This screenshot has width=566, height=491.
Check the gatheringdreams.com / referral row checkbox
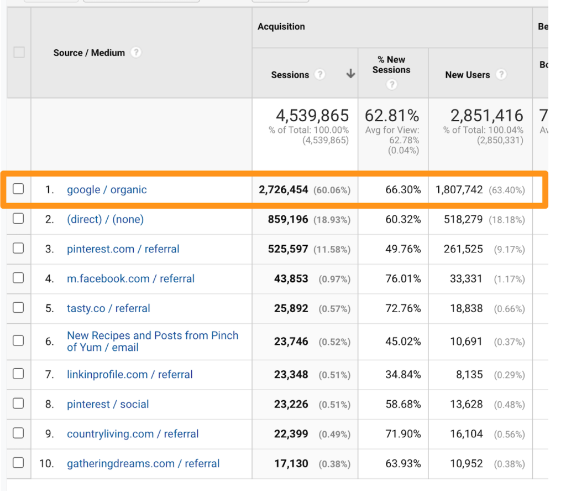click(18, 462)
